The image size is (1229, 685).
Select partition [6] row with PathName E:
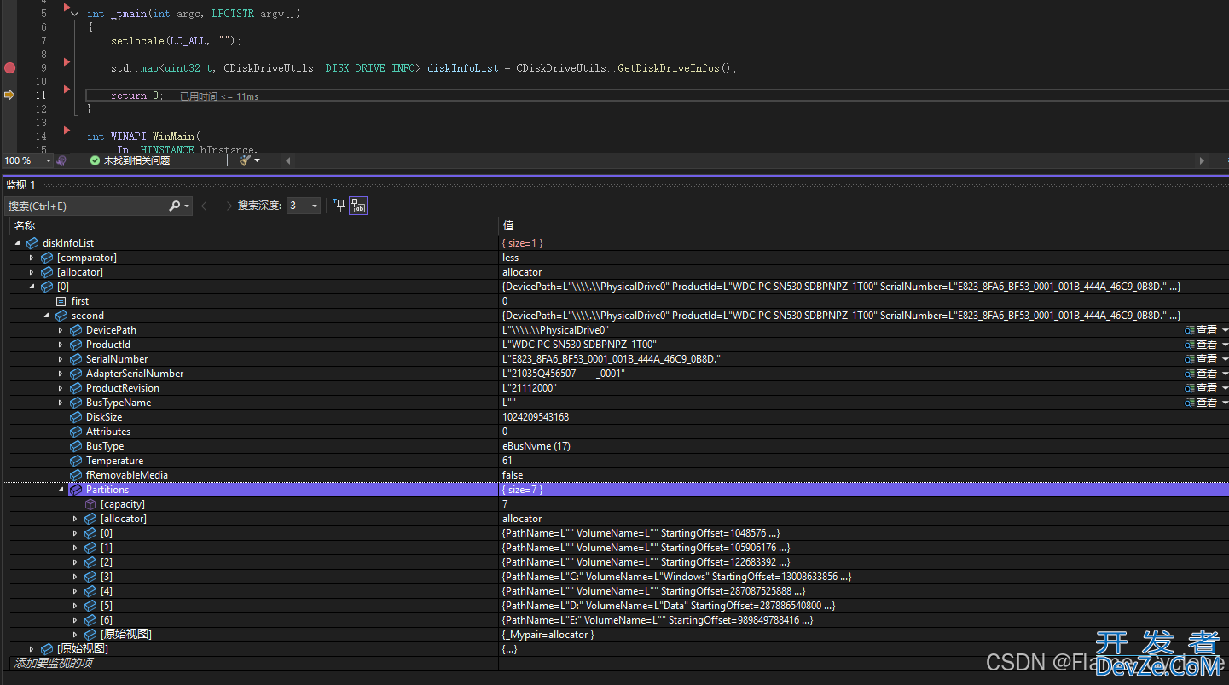click(x=614, y=620)
